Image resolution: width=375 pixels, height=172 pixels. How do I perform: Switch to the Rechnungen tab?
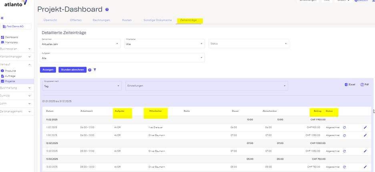pyautogui.click(x=101, y=20)
